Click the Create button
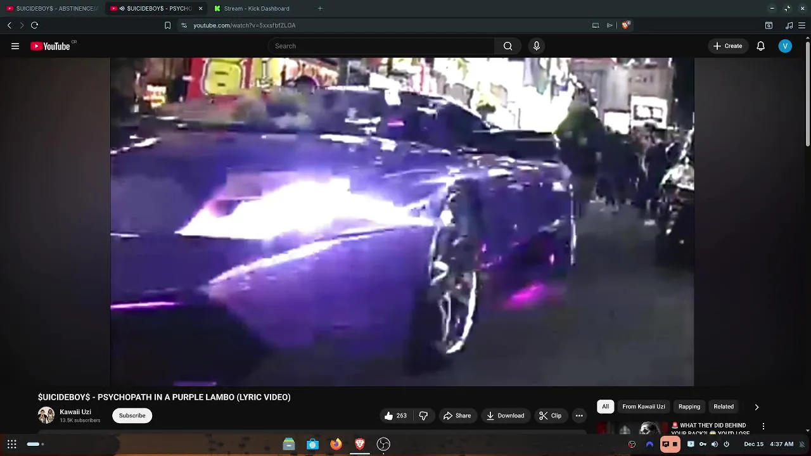This screenshot has height=456, width=811. click(727, 46)
